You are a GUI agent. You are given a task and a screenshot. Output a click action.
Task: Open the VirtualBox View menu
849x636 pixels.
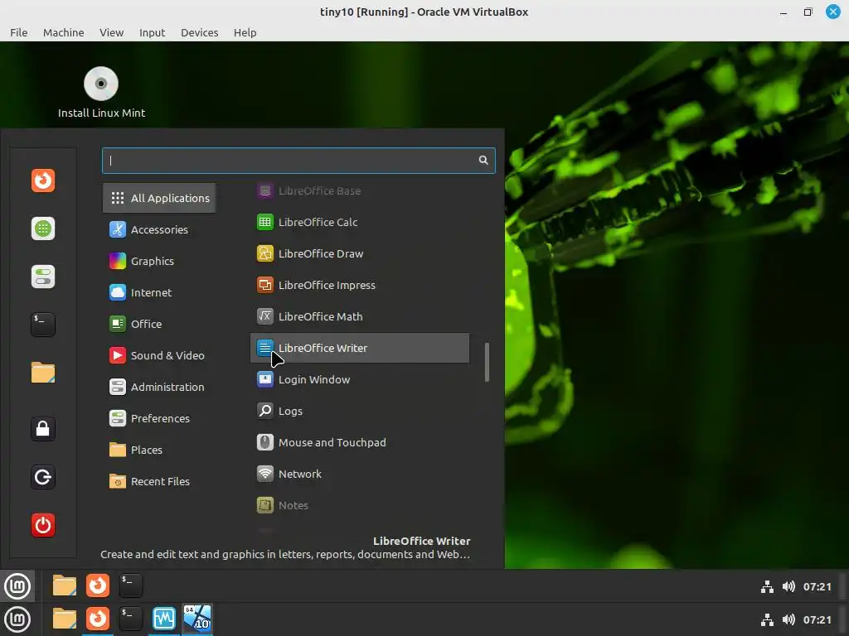pyautogui.click(x=112, y=32)
